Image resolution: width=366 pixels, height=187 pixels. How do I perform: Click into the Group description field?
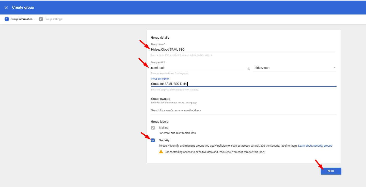click(x=243, y=84)
